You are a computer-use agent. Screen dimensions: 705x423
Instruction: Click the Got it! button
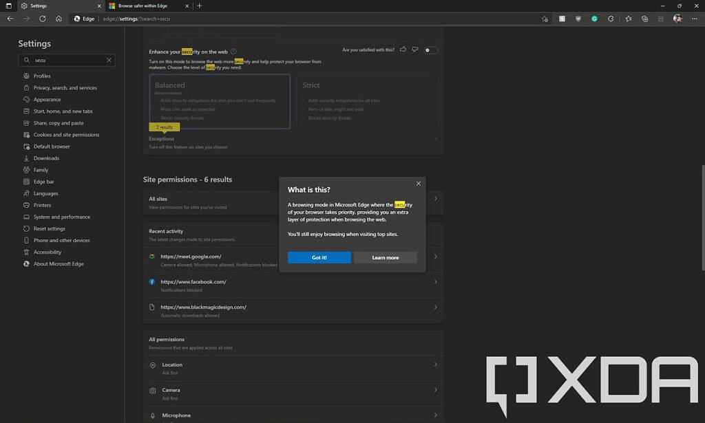(x=319, y=257)
